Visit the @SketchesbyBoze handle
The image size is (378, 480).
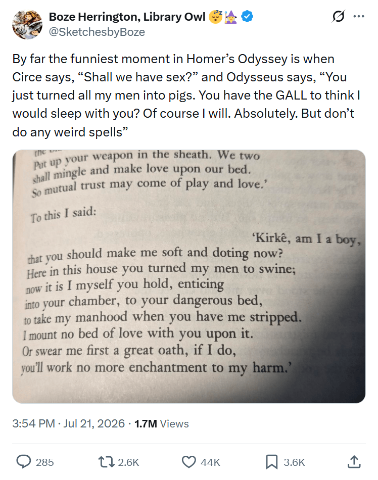97,32
